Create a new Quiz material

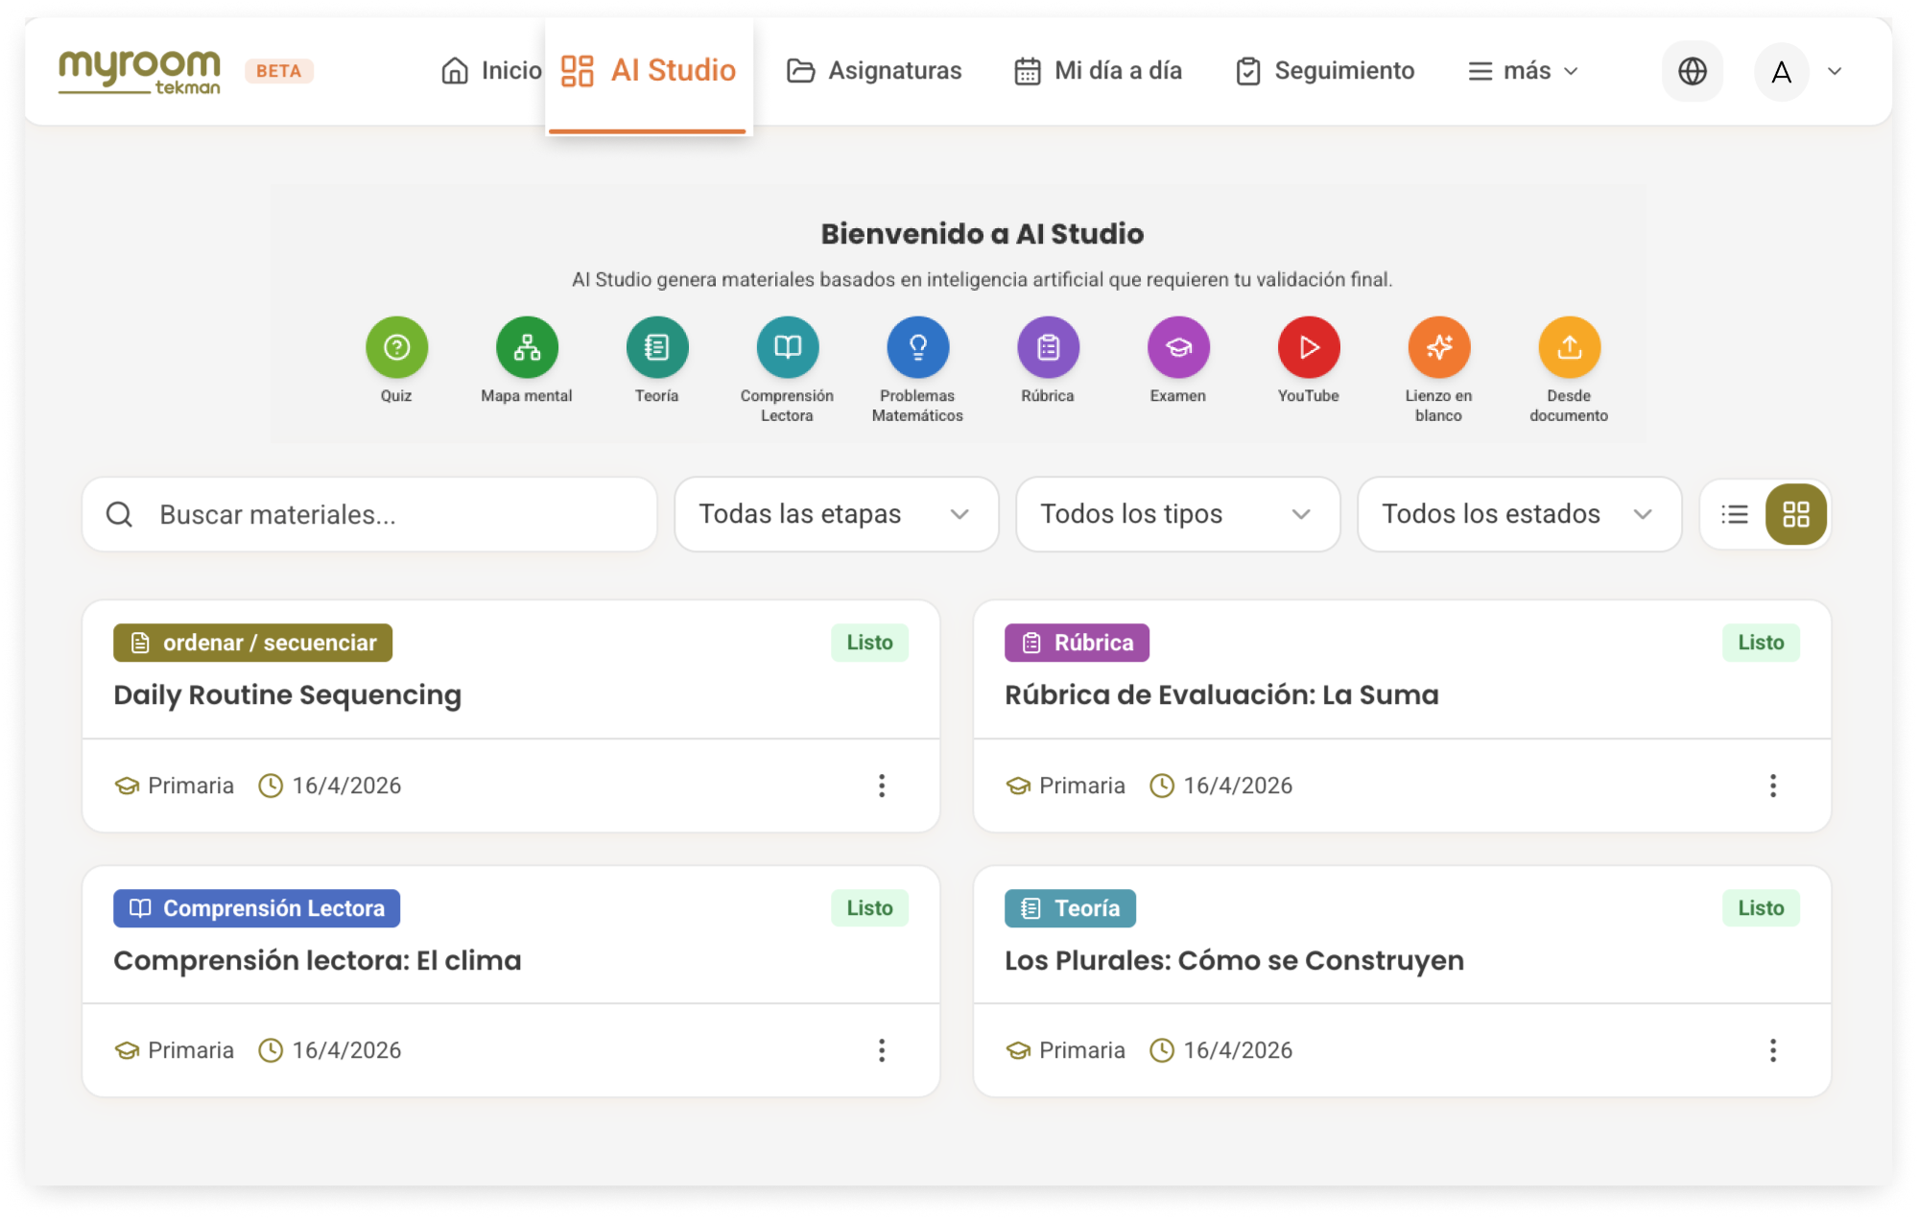pyautogui.click(x=396, y=347)
